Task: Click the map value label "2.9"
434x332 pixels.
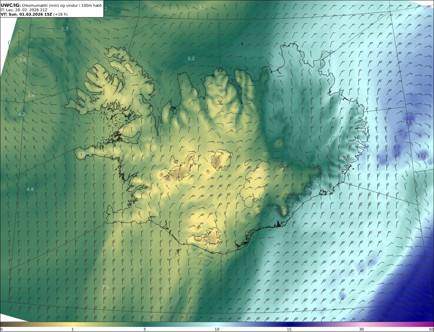Action: (105, 287)
